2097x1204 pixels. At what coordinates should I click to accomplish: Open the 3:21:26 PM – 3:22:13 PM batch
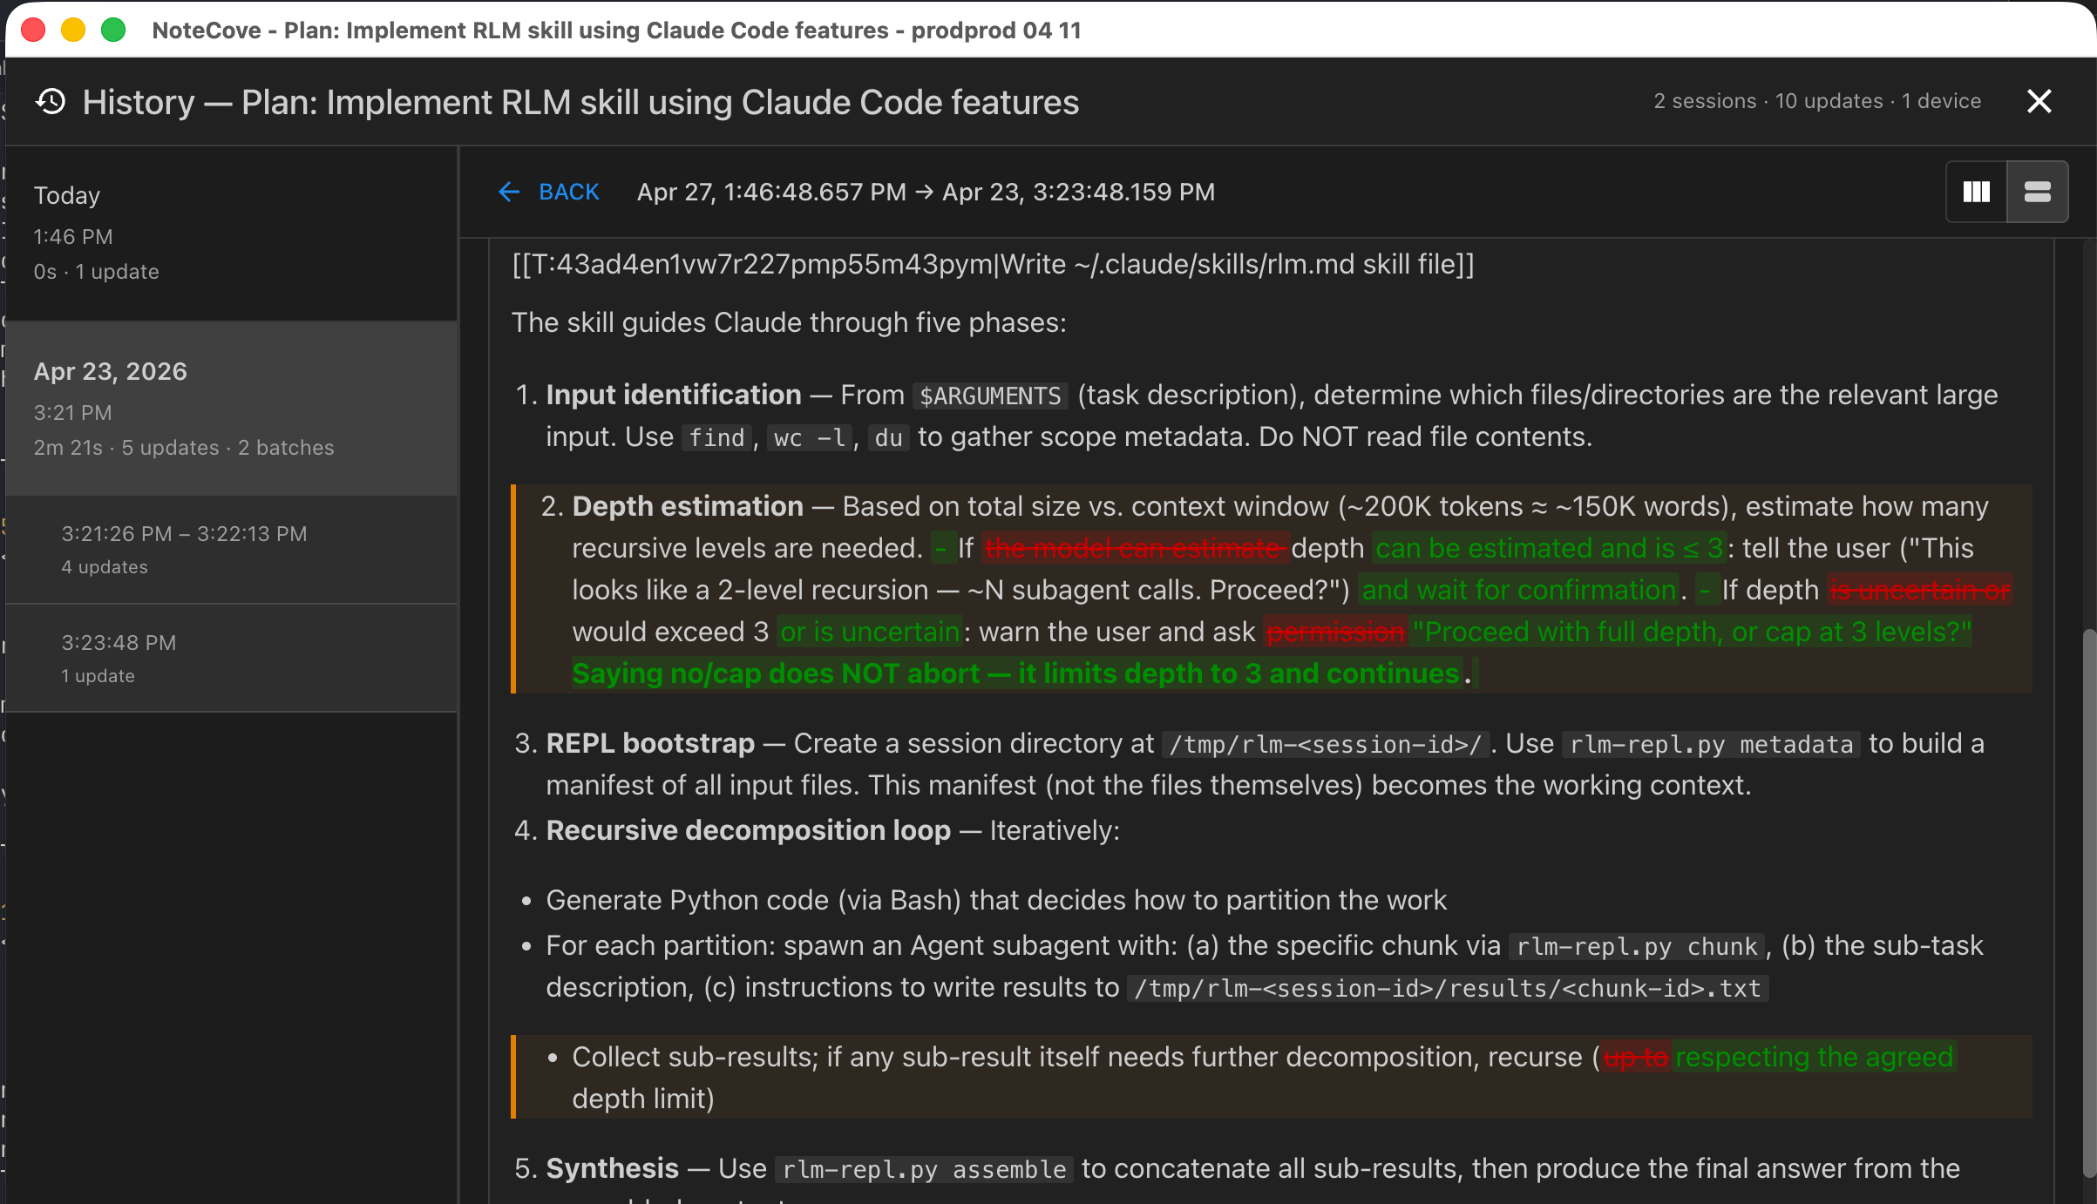[x=232, y=550]
